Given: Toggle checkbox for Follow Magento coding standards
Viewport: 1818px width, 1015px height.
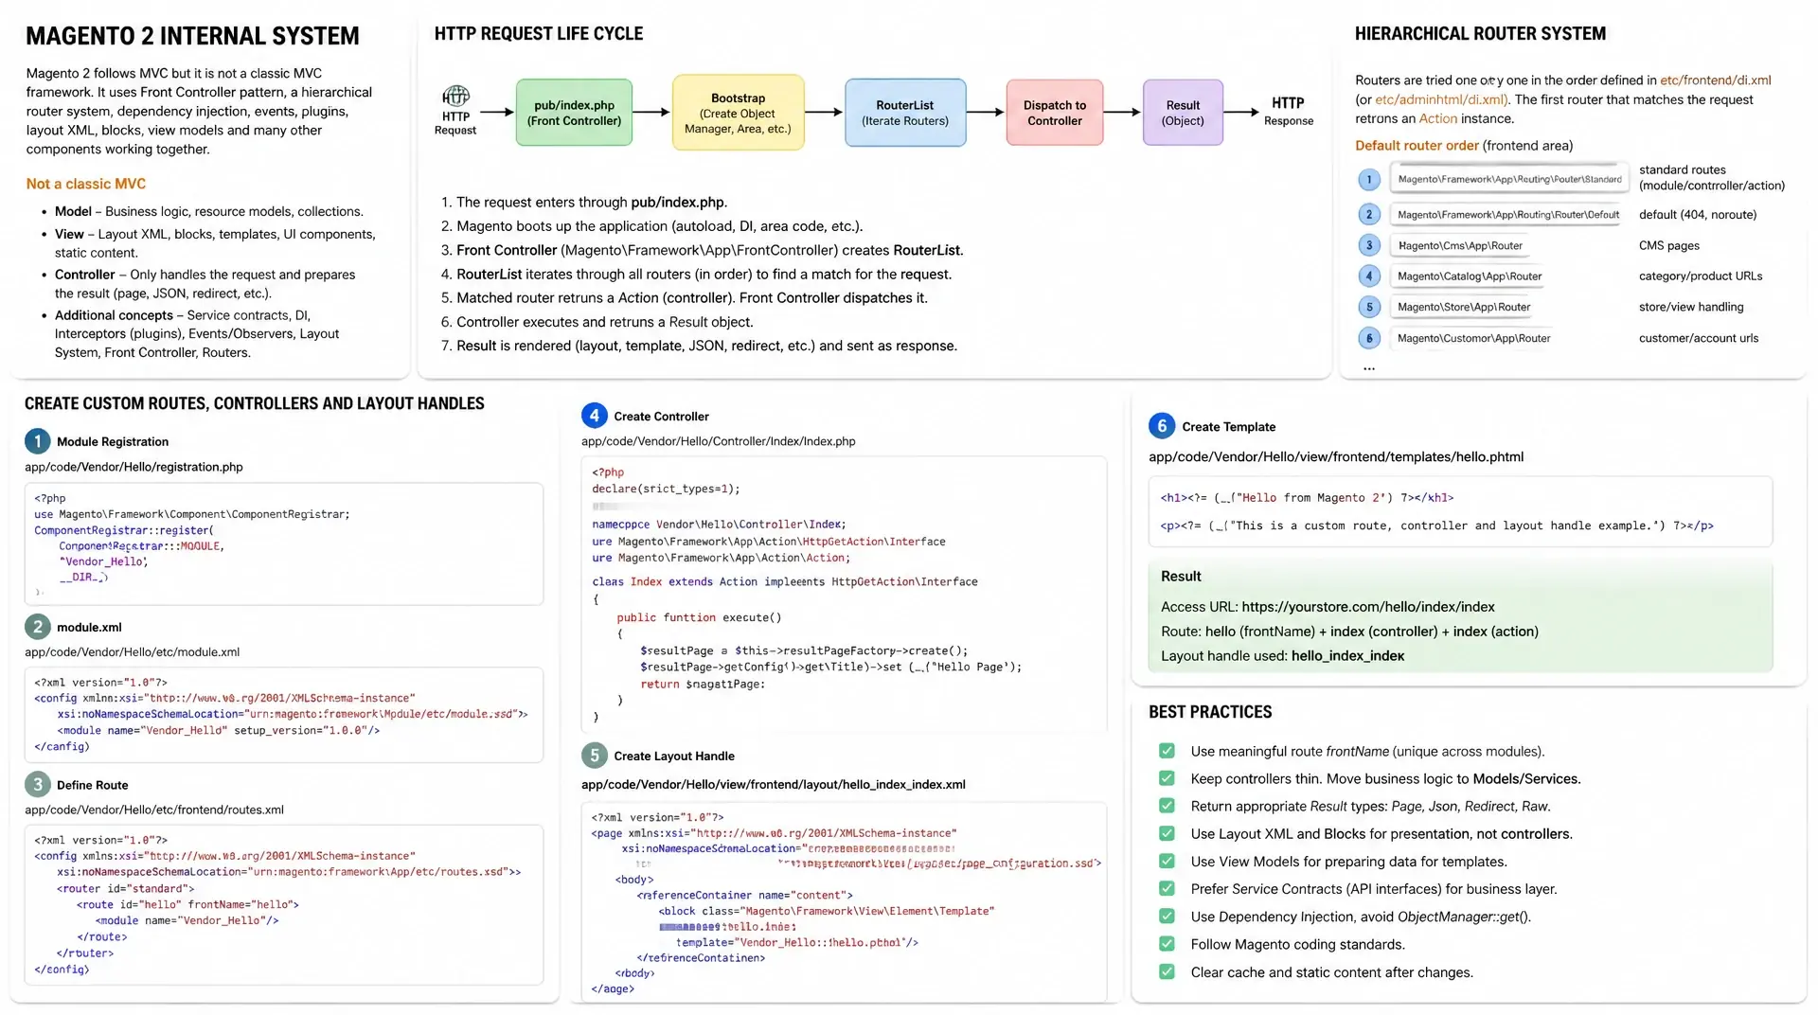Looking at the screenshot, I should pos(1167,944).
